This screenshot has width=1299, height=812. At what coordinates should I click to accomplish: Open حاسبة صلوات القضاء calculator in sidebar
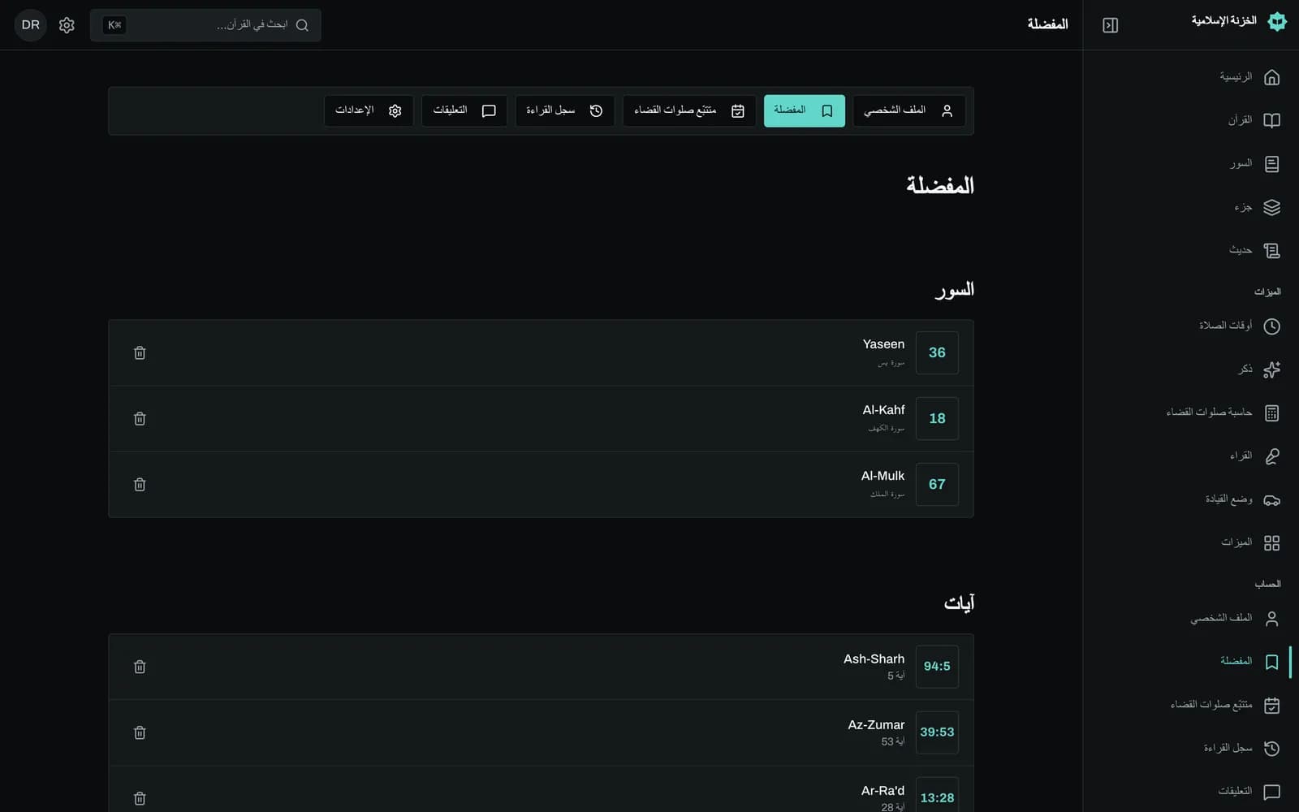pos(1223,412)
